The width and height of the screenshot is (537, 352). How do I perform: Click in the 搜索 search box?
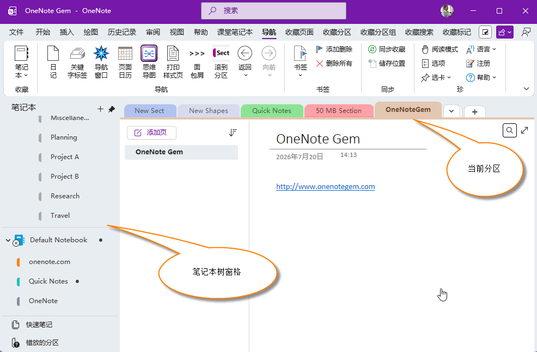point(273,11)
